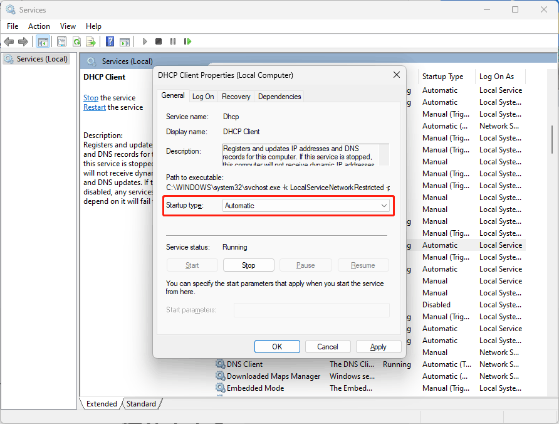Click the Refresh toolbar icon
This screenshot has height=424, width=559.
(x=76, y=42)
